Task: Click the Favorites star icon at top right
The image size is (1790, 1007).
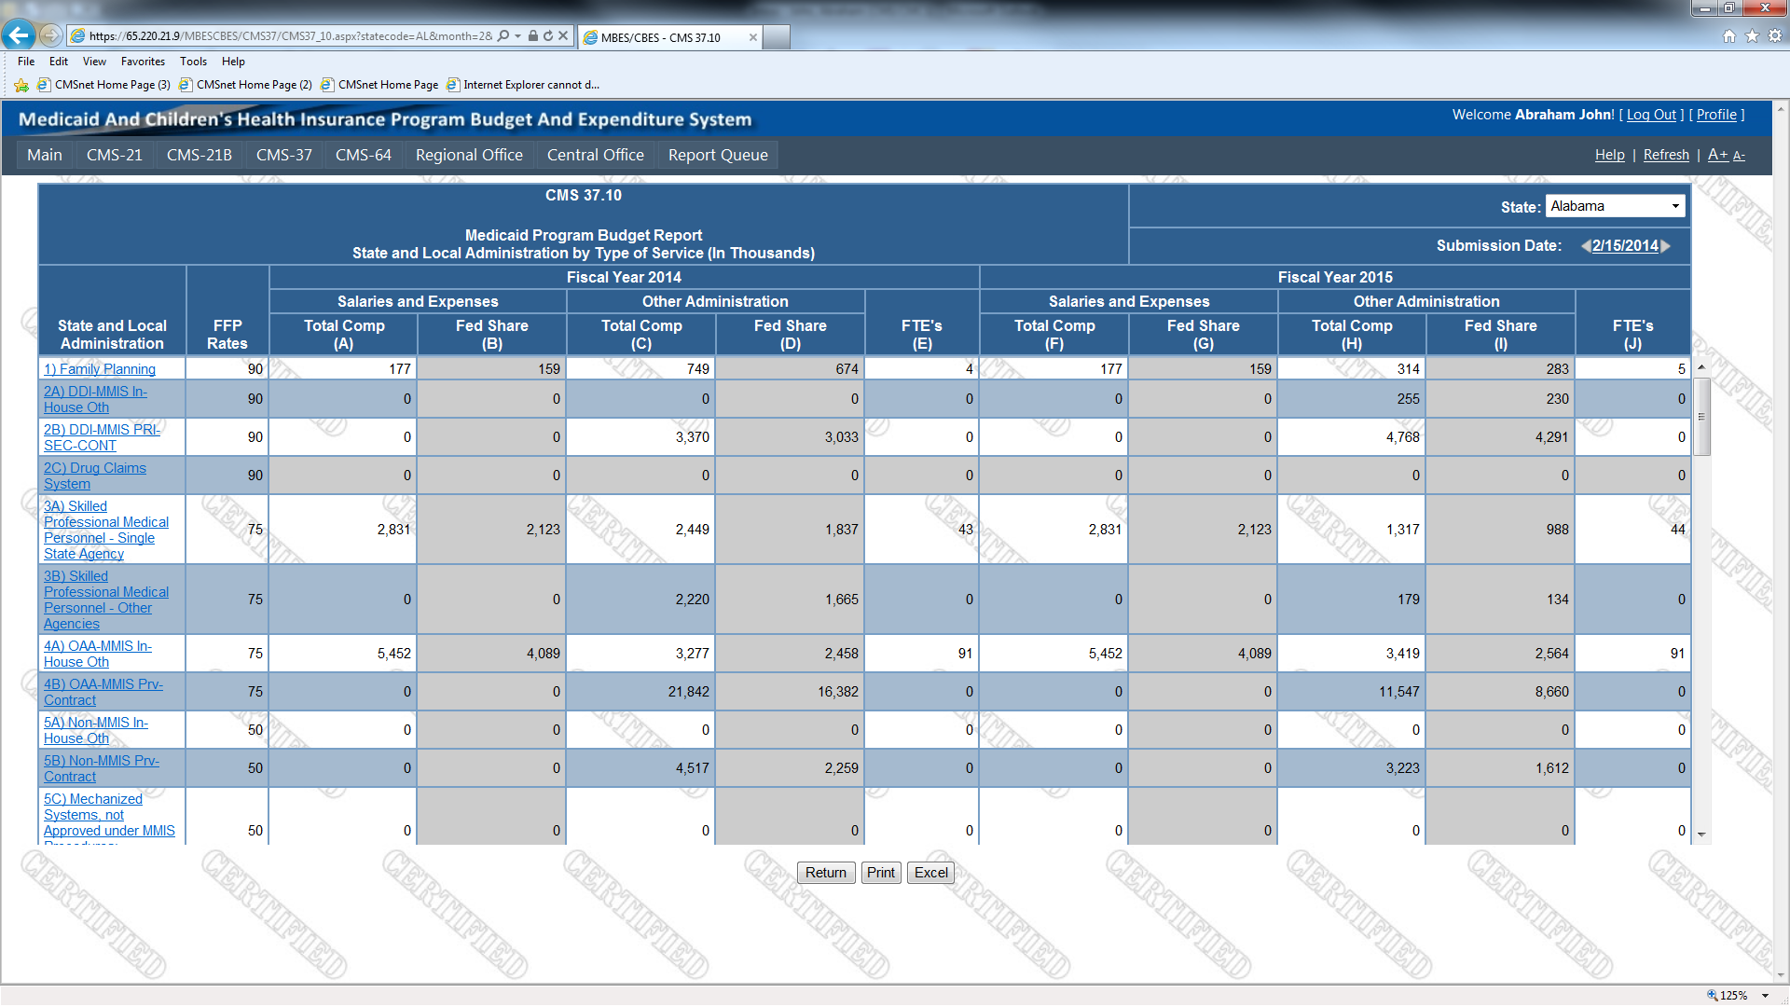Action: click(1752, 36)
